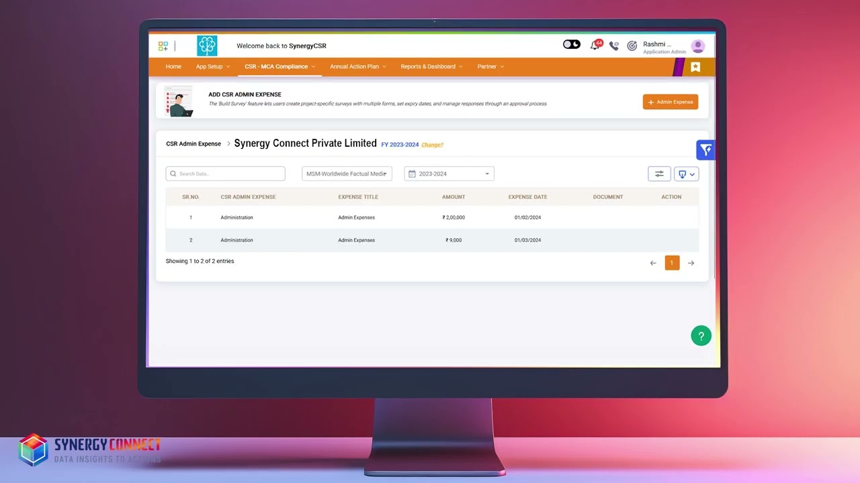Focus the Search Data field

click(226, 174)
